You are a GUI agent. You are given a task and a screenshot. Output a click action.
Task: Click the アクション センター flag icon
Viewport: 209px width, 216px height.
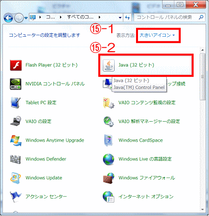coord(15,197)
